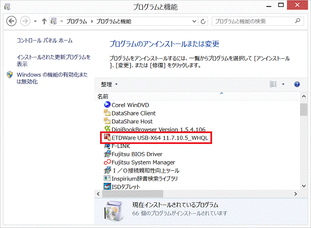The height and width of the screenshot is (228, 311).
Task: Click the DataShare Client icon
Action: [107, 113]
